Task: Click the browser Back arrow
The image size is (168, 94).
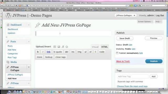Action: [x=2, y=5]
